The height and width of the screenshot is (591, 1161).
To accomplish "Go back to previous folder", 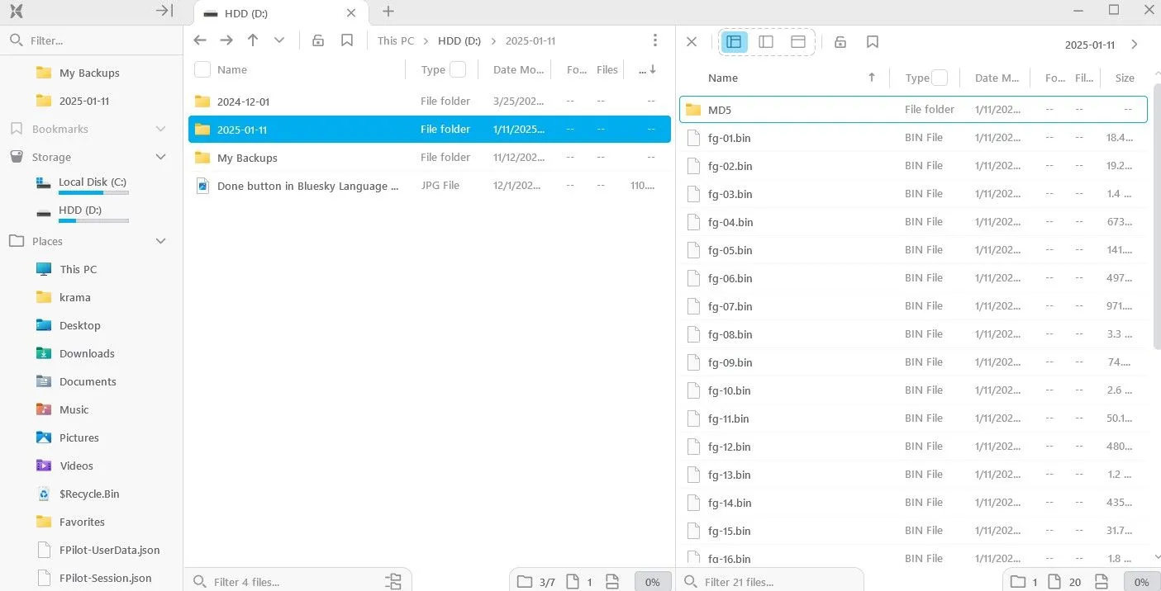I will click(x=200, y=40).
